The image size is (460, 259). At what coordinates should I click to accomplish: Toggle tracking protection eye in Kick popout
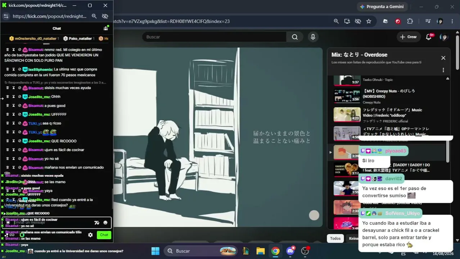pos(105,16)
